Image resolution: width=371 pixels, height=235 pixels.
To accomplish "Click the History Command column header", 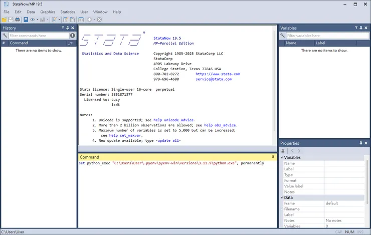I will coord(37,43).
